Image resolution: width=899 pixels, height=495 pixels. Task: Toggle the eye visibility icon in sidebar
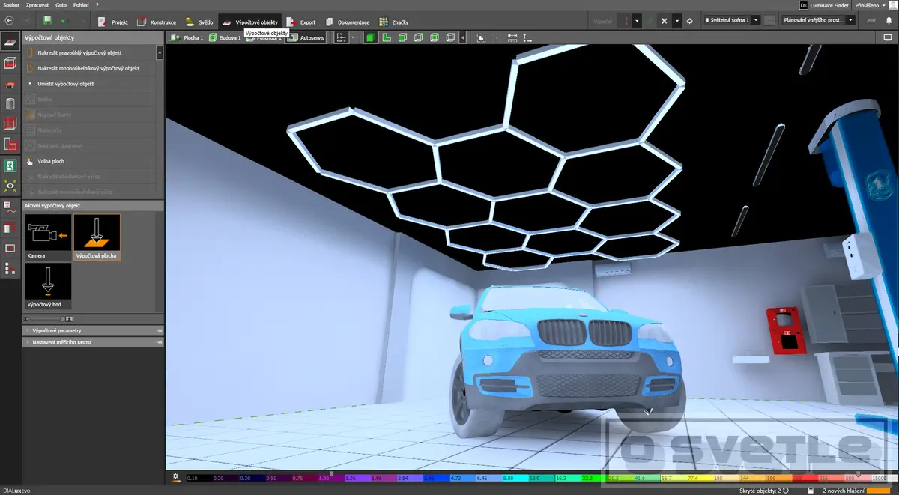coord(10,185)
